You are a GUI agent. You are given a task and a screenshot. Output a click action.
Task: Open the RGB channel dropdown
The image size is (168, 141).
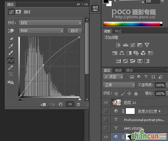[41, 31]
